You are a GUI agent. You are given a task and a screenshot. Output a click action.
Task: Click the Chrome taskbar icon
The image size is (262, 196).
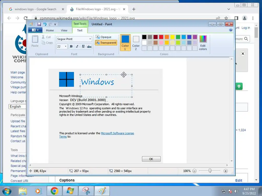click(x=54, y=191)
